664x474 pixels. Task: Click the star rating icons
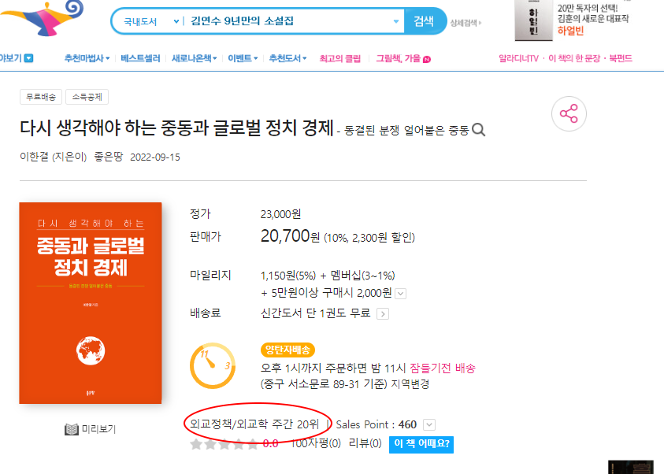pos(224,443)
